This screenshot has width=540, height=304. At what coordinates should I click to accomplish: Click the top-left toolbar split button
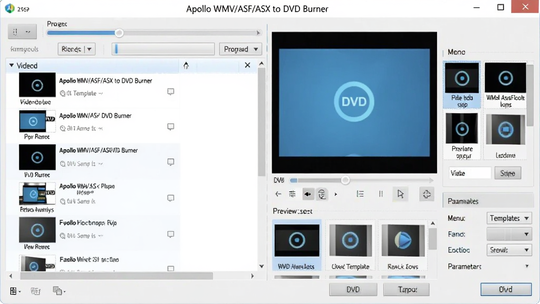tap(22, 32)
